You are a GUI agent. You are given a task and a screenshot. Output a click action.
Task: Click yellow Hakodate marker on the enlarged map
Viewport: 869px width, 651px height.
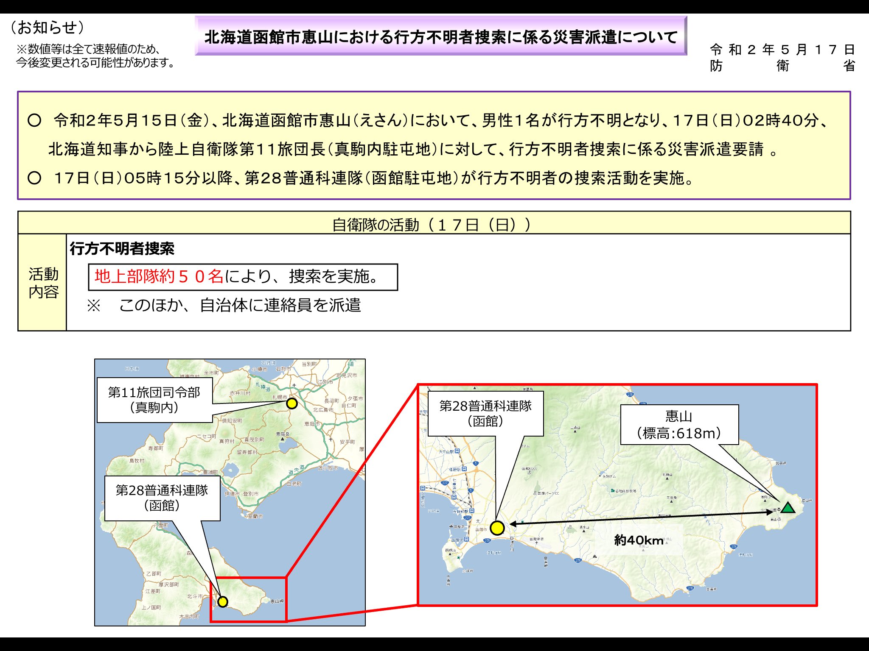tap(497, 528)
